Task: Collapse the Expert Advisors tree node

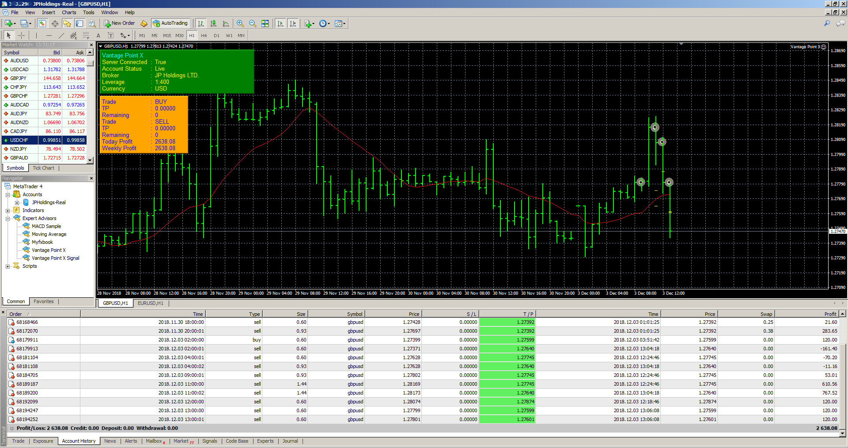Action: tap(8, 219)
